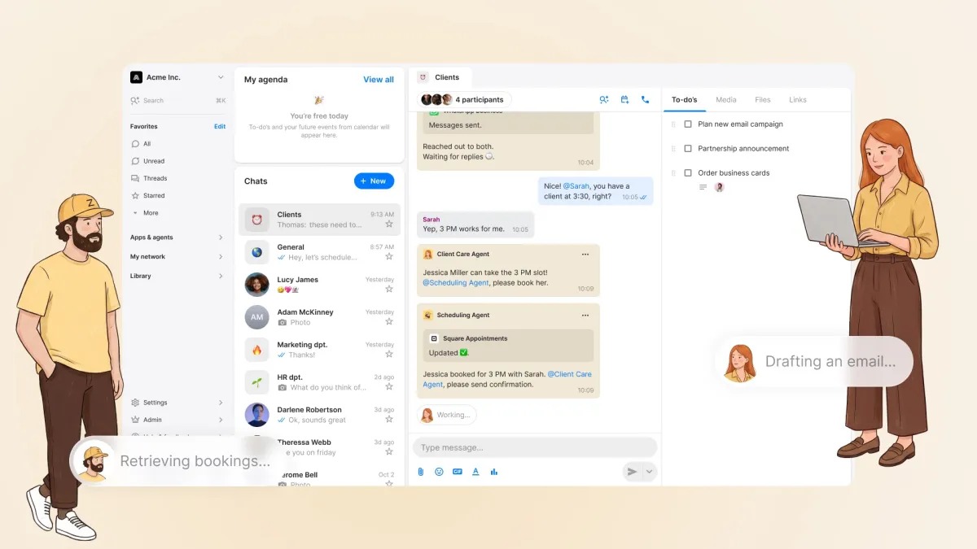
Task: Open the 4 participants list
Action: [x=463, y=100]
